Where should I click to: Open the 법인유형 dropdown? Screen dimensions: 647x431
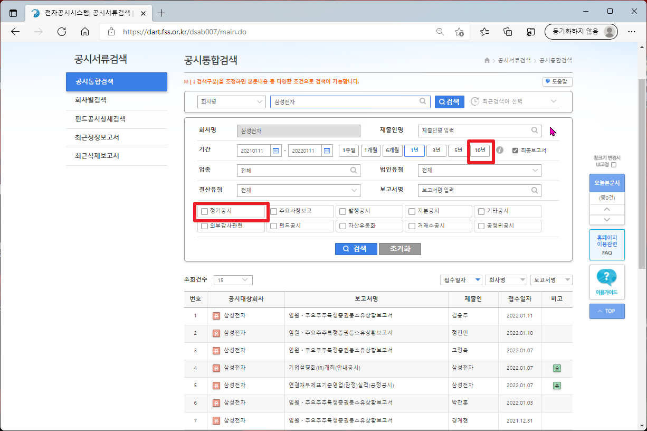479,171
